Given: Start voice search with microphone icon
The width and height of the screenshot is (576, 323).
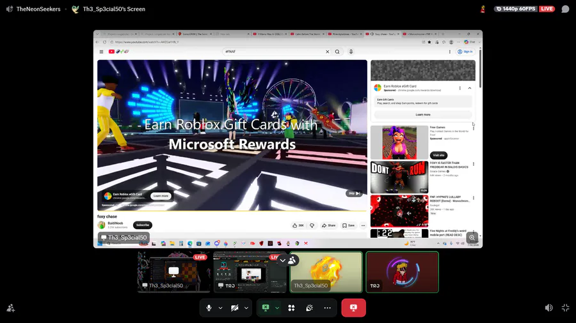Looking at the screenshot, I should pos(351,52).
